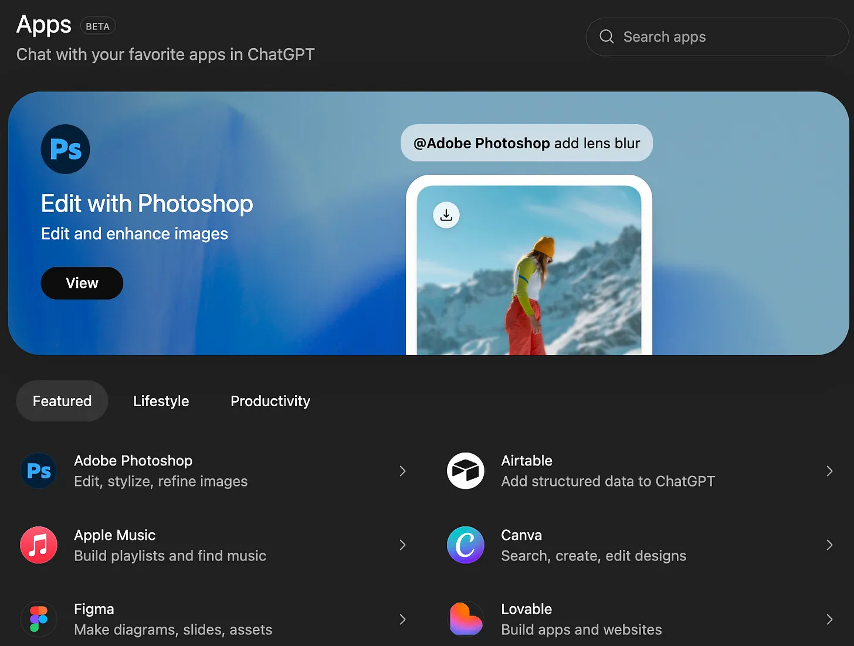This screenshot has width=854, height=646.
Task: Click the Lovable heart icon
Action: pos(466,619)
